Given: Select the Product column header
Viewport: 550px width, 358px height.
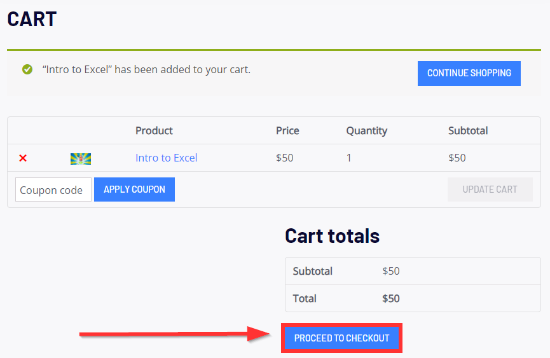Looking at the screenshot, I should tap(154, 131).
